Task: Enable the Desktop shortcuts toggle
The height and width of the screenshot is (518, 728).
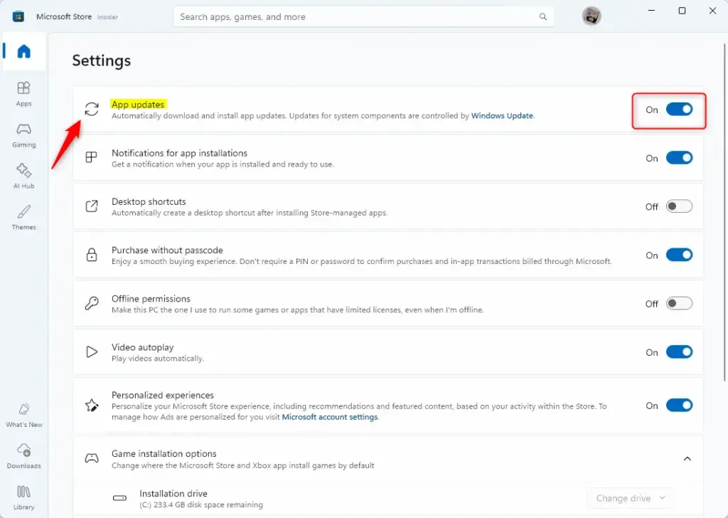Action: tap(679, 206)
